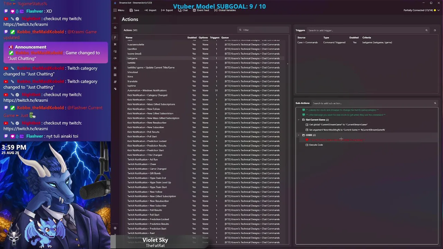Select the !russianroulette action row
The image size is (443, 249).
click(x=206, y=45)
